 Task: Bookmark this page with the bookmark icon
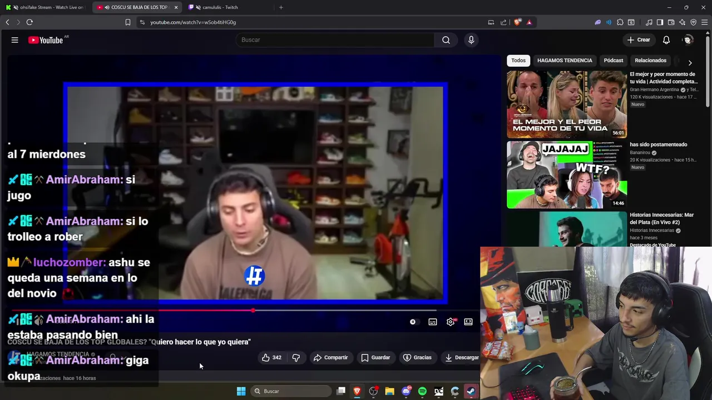coord(127,22)
